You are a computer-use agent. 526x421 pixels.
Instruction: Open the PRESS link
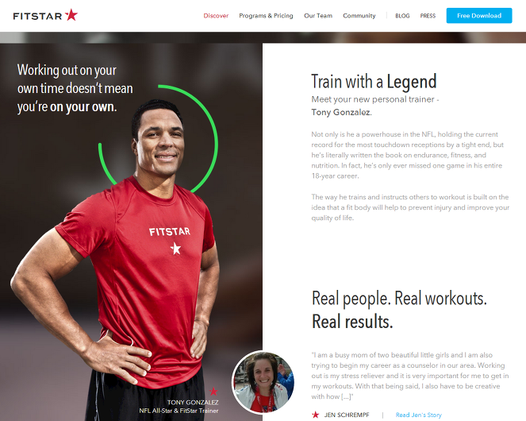tap(428, 16)
